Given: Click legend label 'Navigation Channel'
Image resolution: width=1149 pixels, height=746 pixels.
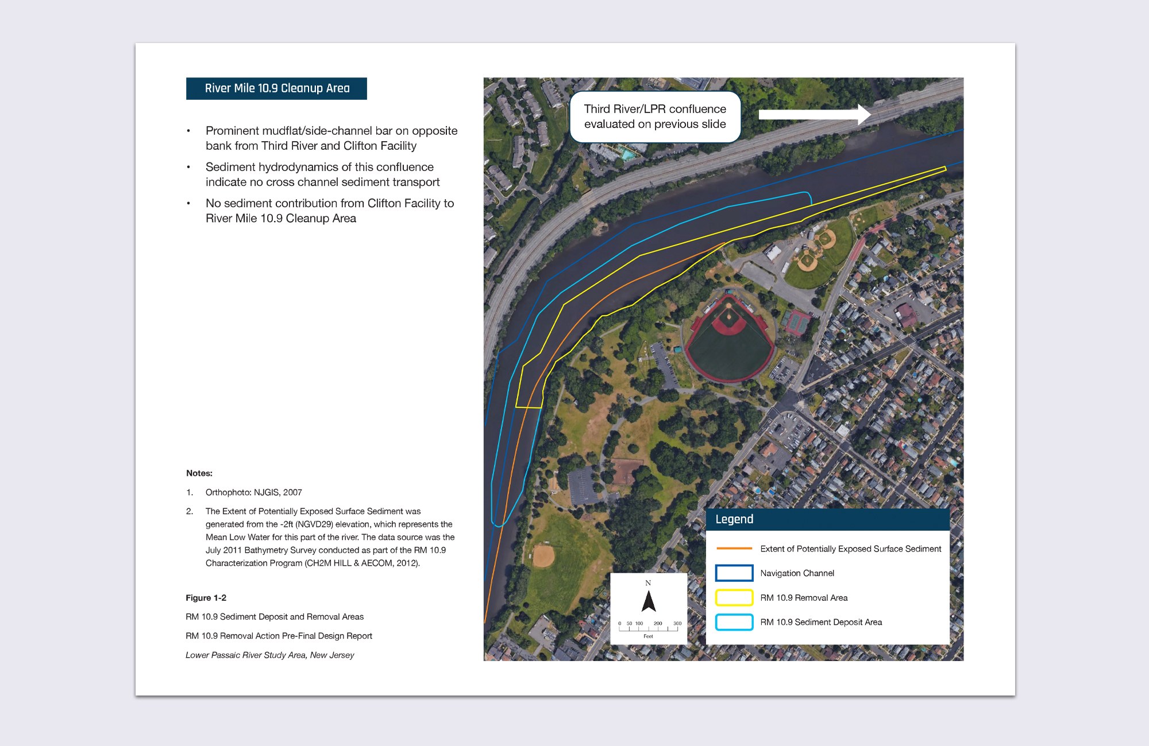Looking at the screenshot, I should (x=797, y=573).
